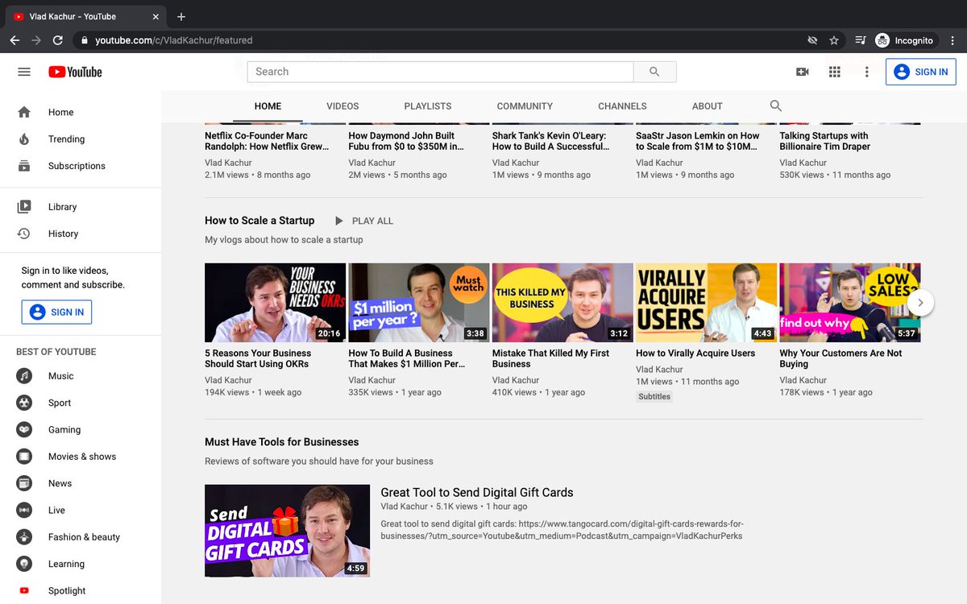Open the $1 million per year thumbnail

click(x=419, y=303)
